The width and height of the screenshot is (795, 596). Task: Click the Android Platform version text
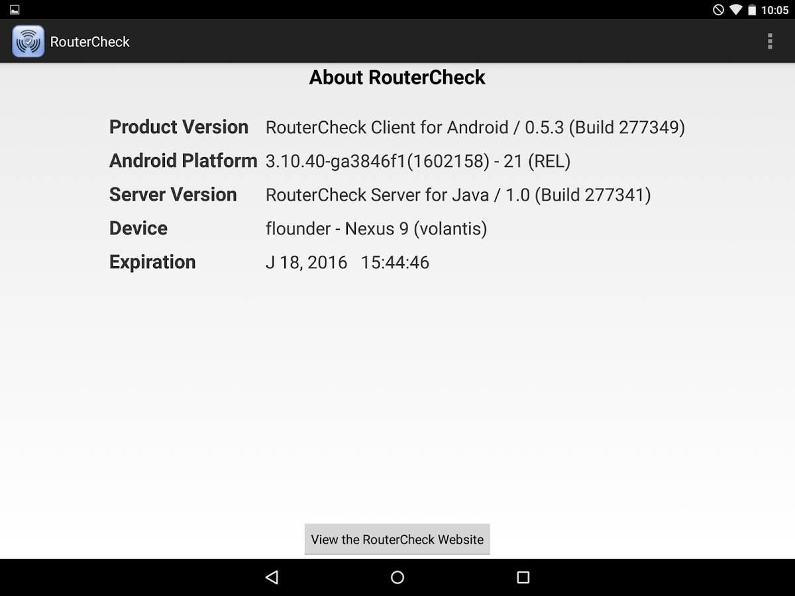pyautogui.click(x=419, y=161)
